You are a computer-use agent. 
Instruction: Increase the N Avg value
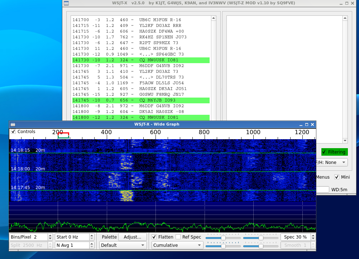click(92, 244)
